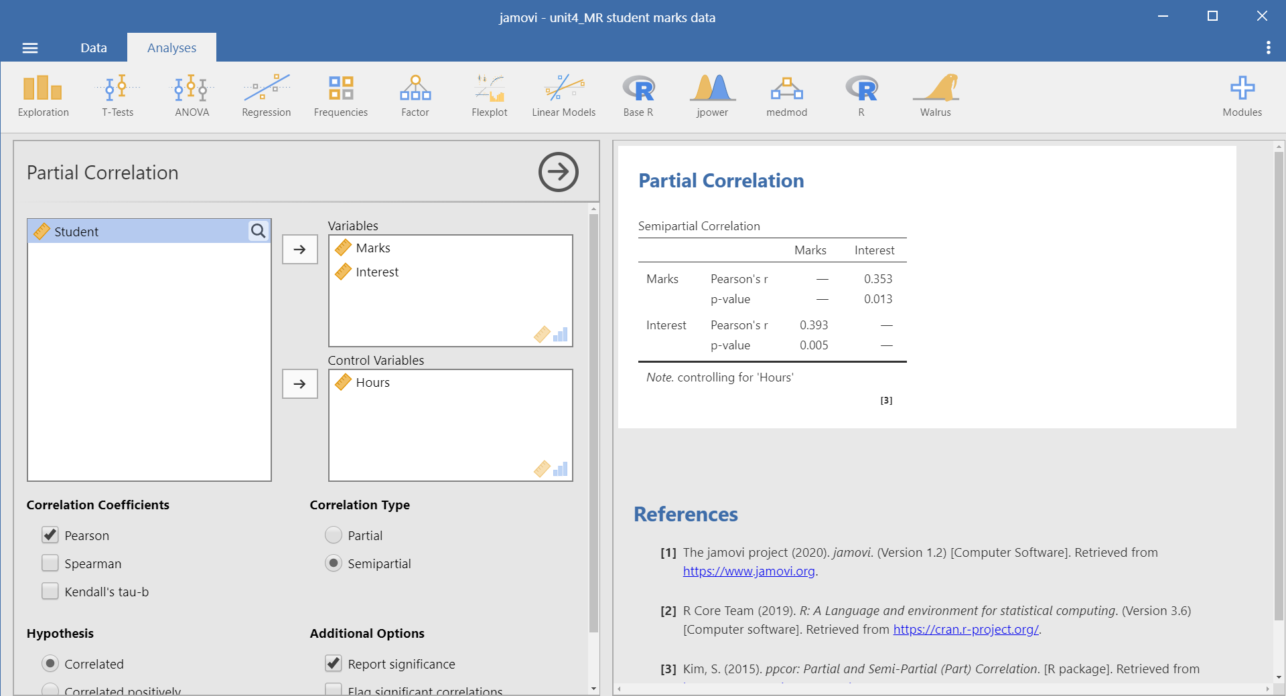Open the Frequencies analyses menu
Screen dimensions: 1286x696
pyautogui.click(x=341, y=96)
